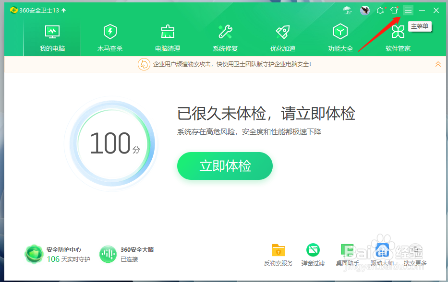Open the 安全防护中心 shield icon

click(x=34, y=254)
